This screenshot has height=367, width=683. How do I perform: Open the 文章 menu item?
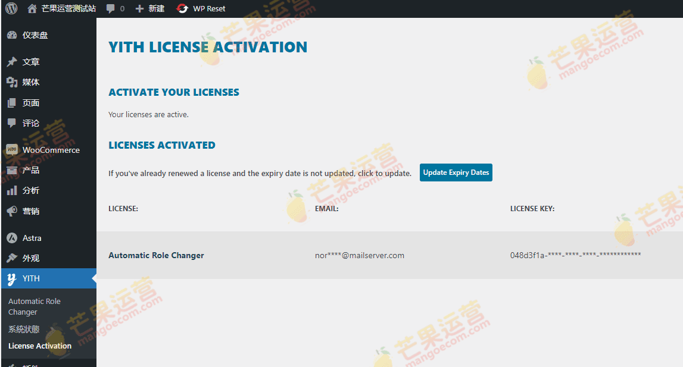(x=31, y=62)
